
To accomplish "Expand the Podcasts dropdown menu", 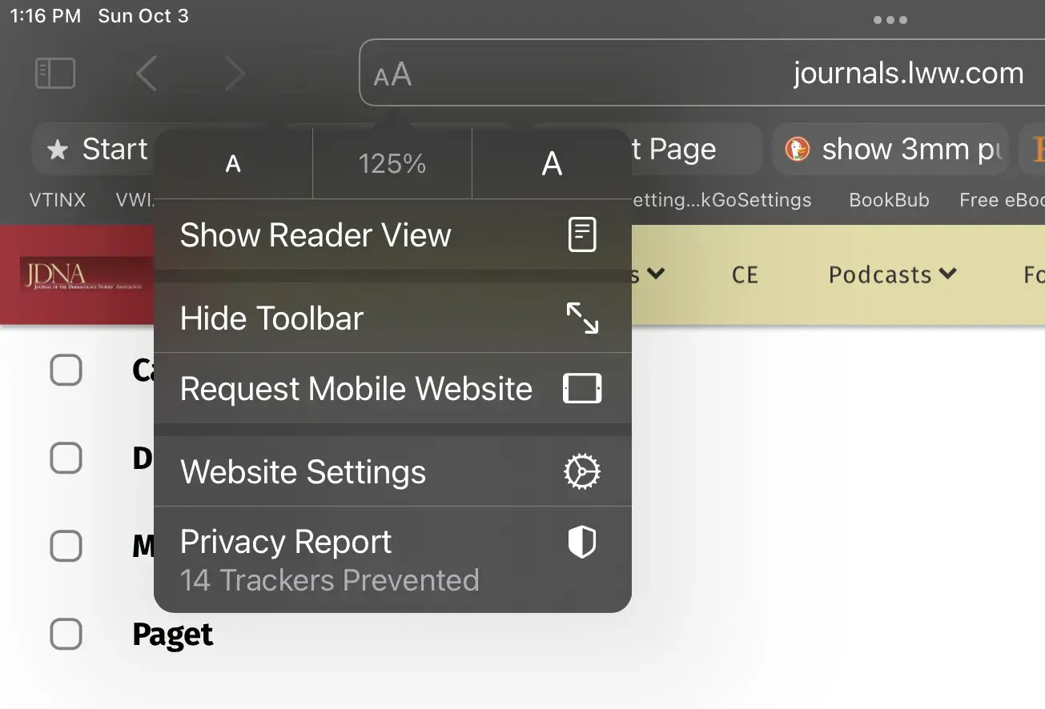I will coord(892,275).
